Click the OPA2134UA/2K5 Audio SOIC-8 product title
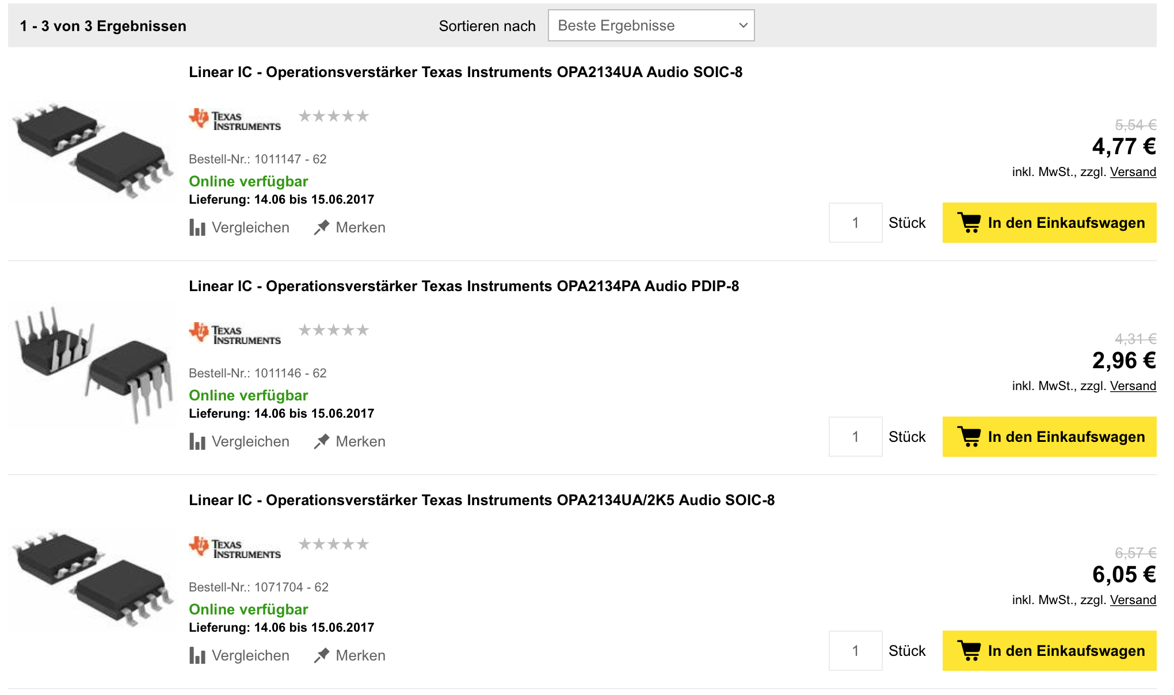The height and width of the screenshot is (695, 1174). click(482, 500)
